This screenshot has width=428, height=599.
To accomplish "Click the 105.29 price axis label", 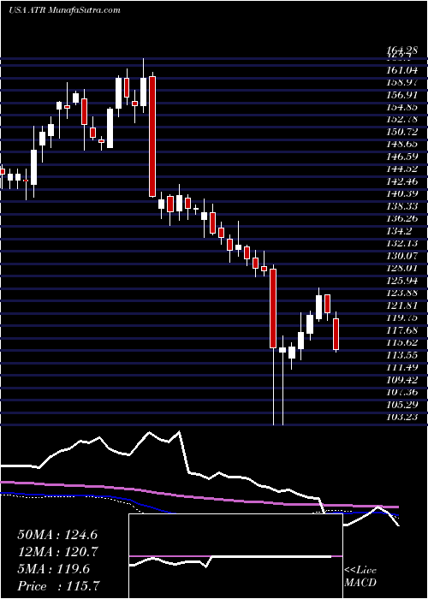I will (402, 404).
